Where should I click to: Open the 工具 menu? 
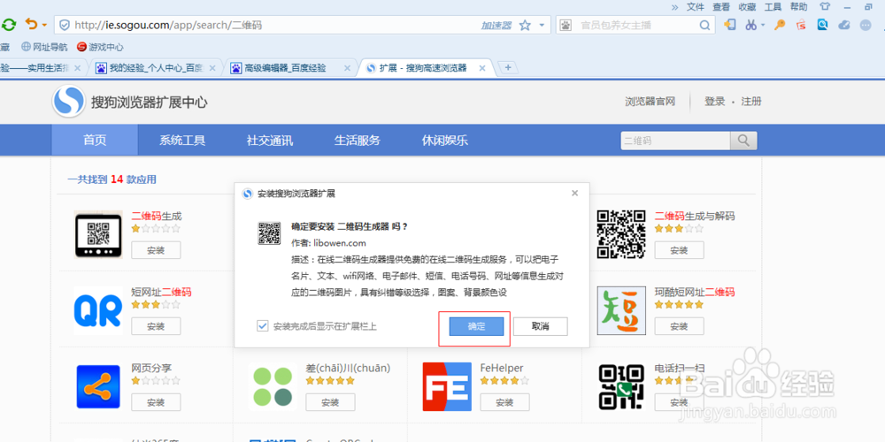click(773, 7)
